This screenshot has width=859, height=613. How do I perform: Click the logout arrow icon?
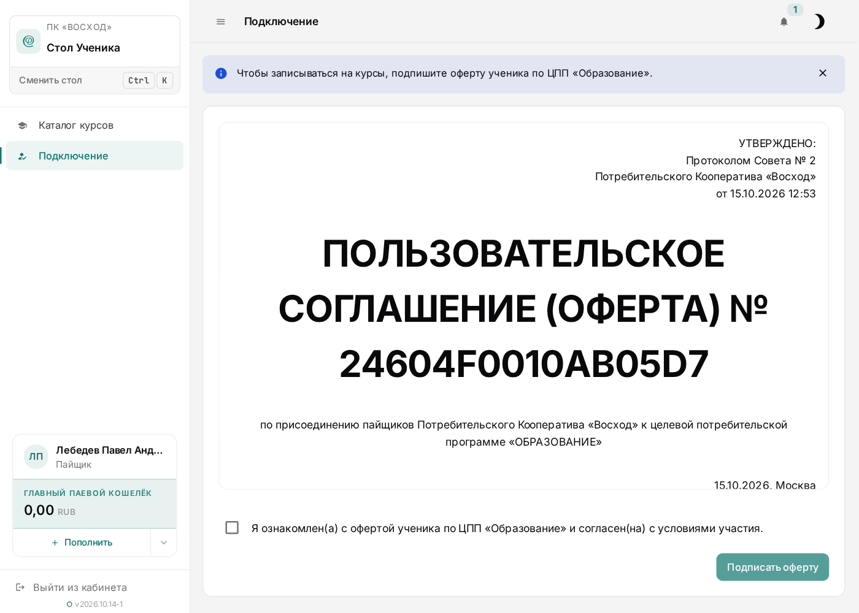[20, 587]
